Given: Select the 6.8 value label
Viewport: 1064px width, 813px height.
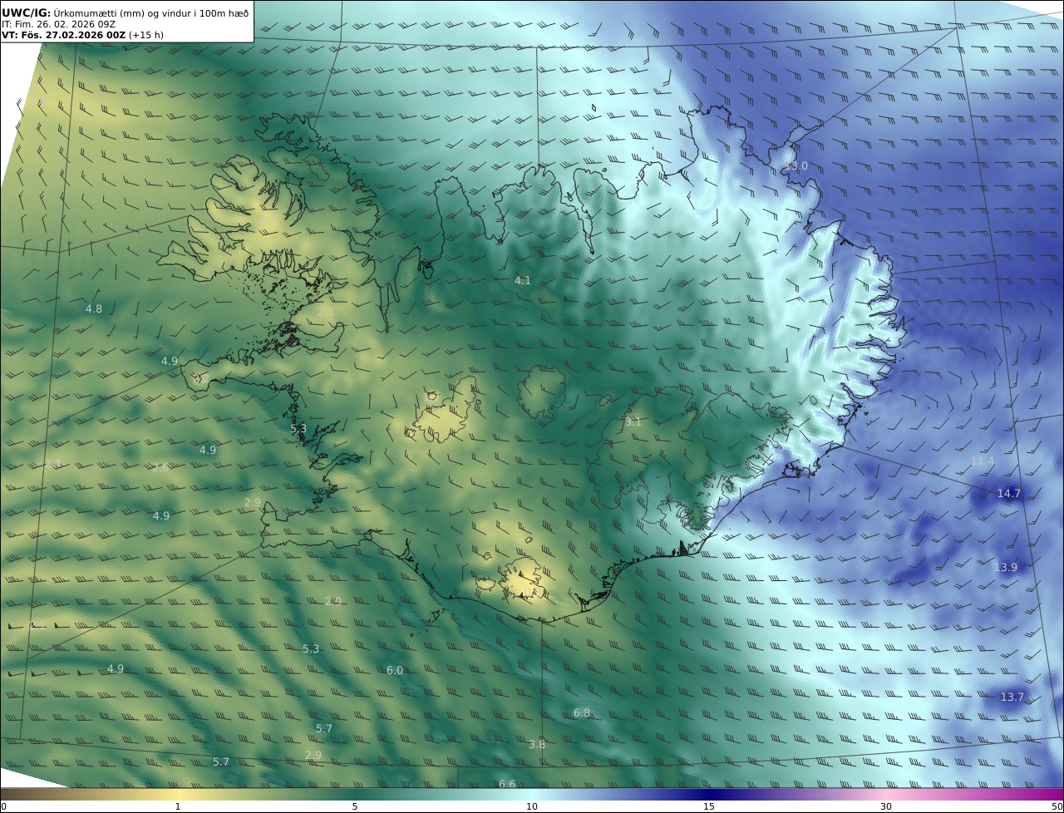Looking at the screenshot, I should [582, 713].
